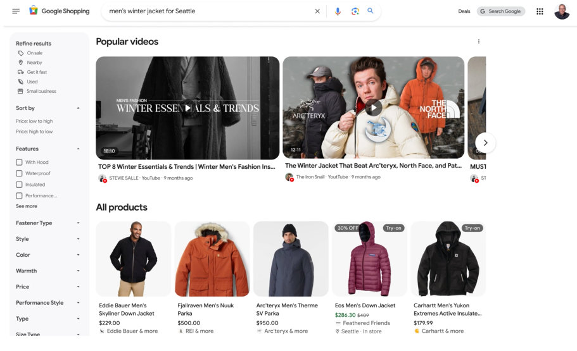577x351 pixels.
Task: Sort by Price: low to high
Action: [34, 121]
